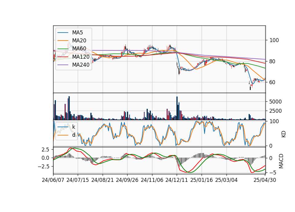The height and width of the screenshot is (212, 295).
Task: Click the 24/11/06 date label
Action: [152, 180]
